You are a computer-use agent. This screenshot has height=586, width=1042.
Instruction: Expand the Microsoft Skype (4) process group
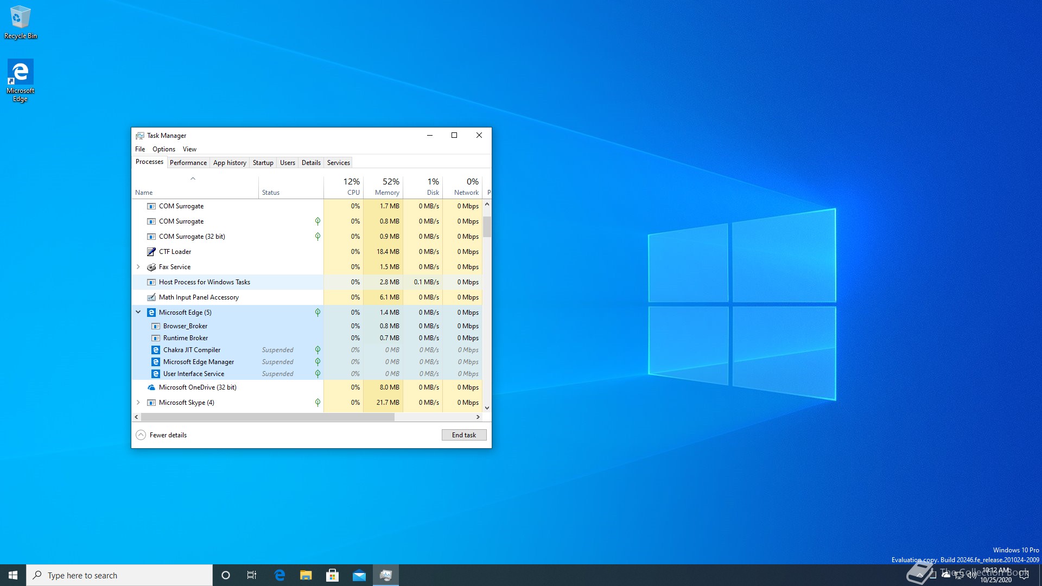click(x=138, y=403)
